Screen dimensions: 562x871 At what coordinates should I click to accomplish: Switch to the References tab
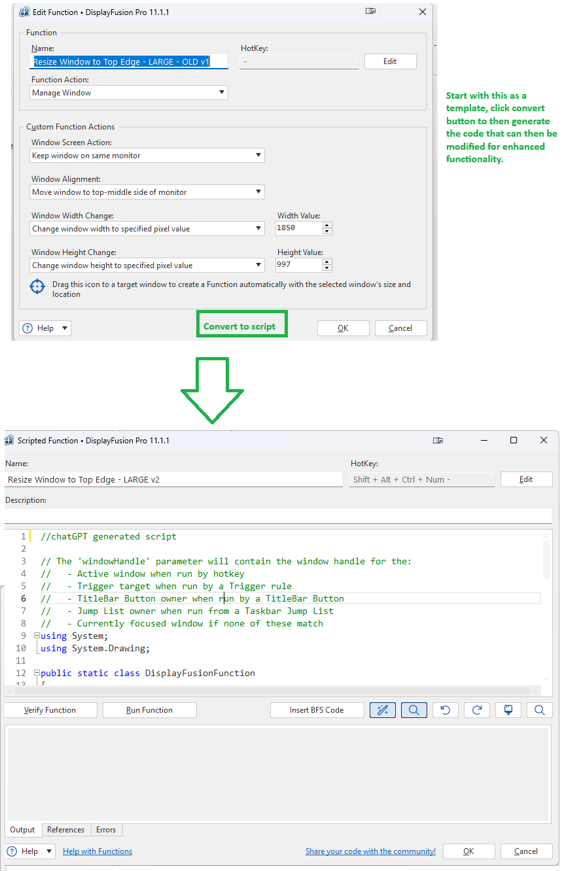(65, 830)
